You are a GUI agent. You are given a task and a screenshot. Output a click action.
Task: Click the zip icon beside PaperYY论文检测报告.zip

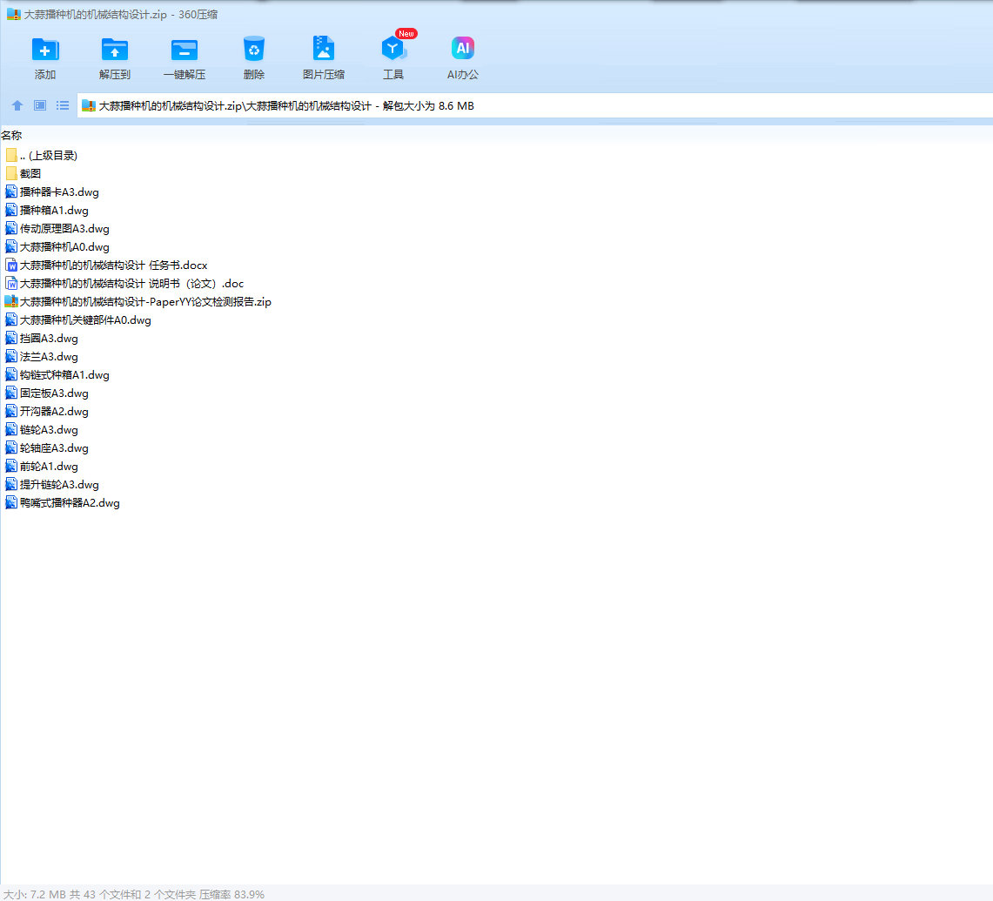11,302
